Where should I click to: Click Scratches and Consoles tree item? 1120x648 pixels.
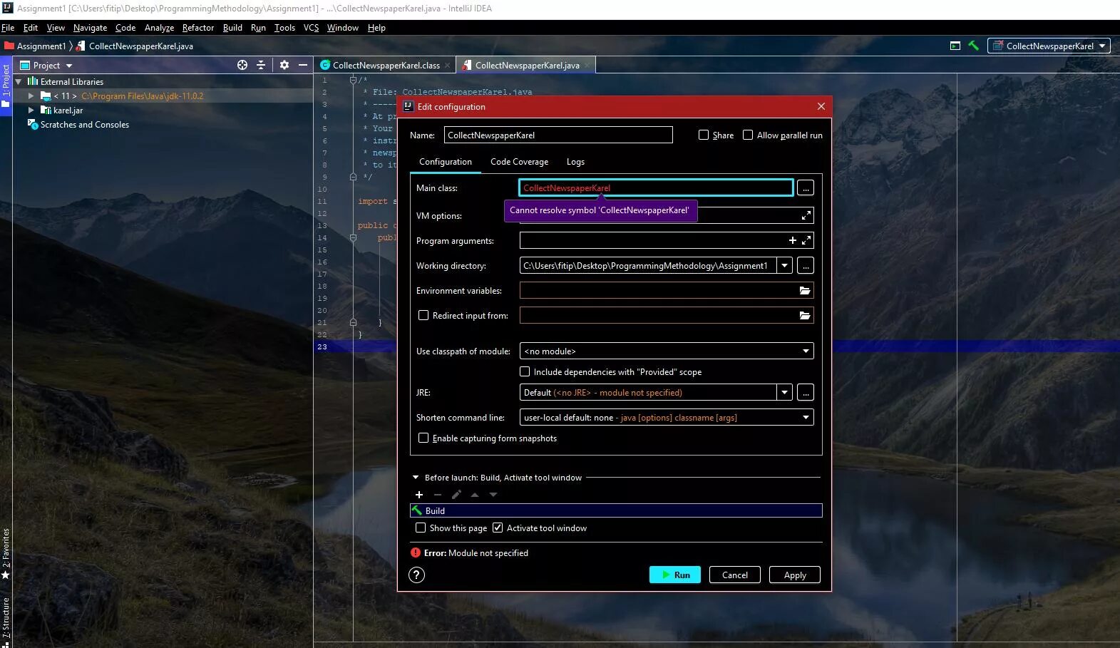coord(85,124)
